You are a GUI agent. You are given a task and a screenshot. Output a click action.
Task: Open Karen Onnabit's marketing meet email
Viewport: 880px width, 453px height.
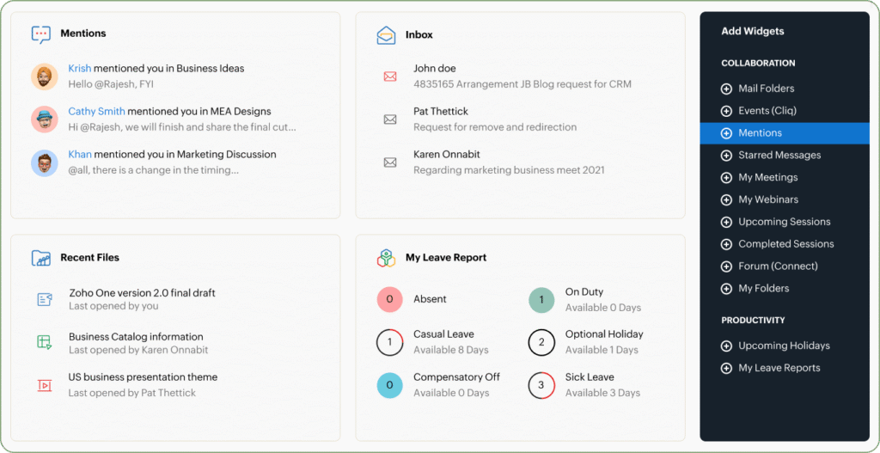tap(508, 162)
